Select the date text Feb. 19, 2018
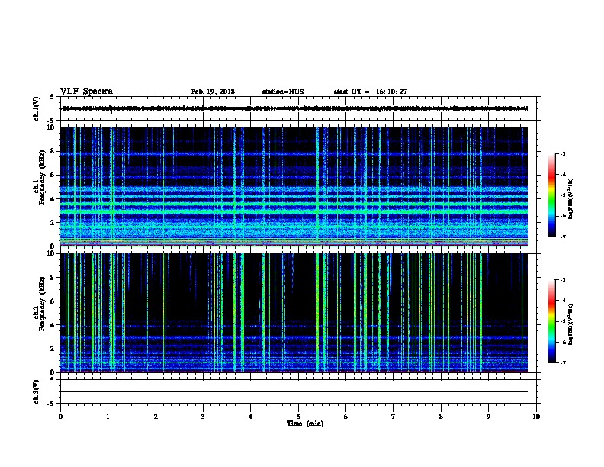 pos(213,92)
